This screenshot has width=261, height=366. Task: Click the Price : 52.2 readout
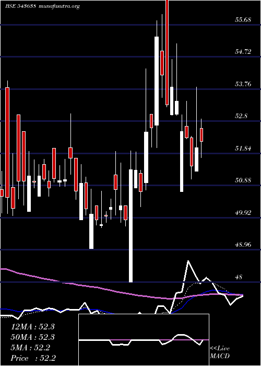33,358
